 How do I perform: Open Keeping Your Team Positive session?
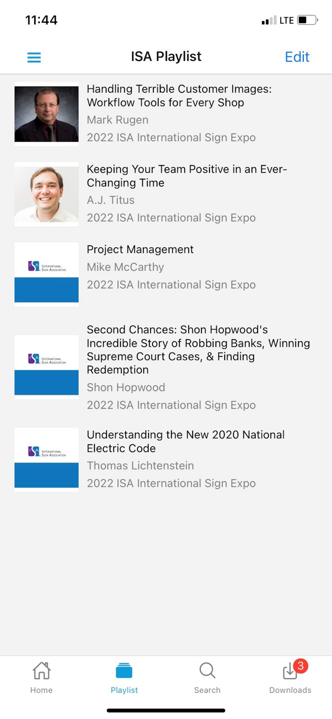pos(186,176)
